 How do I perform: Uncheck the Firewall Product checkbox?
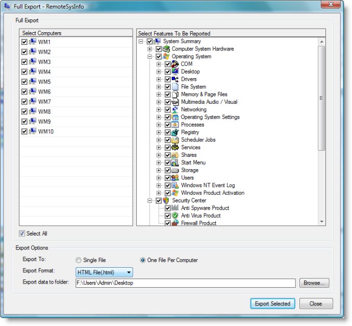(168, 223)
